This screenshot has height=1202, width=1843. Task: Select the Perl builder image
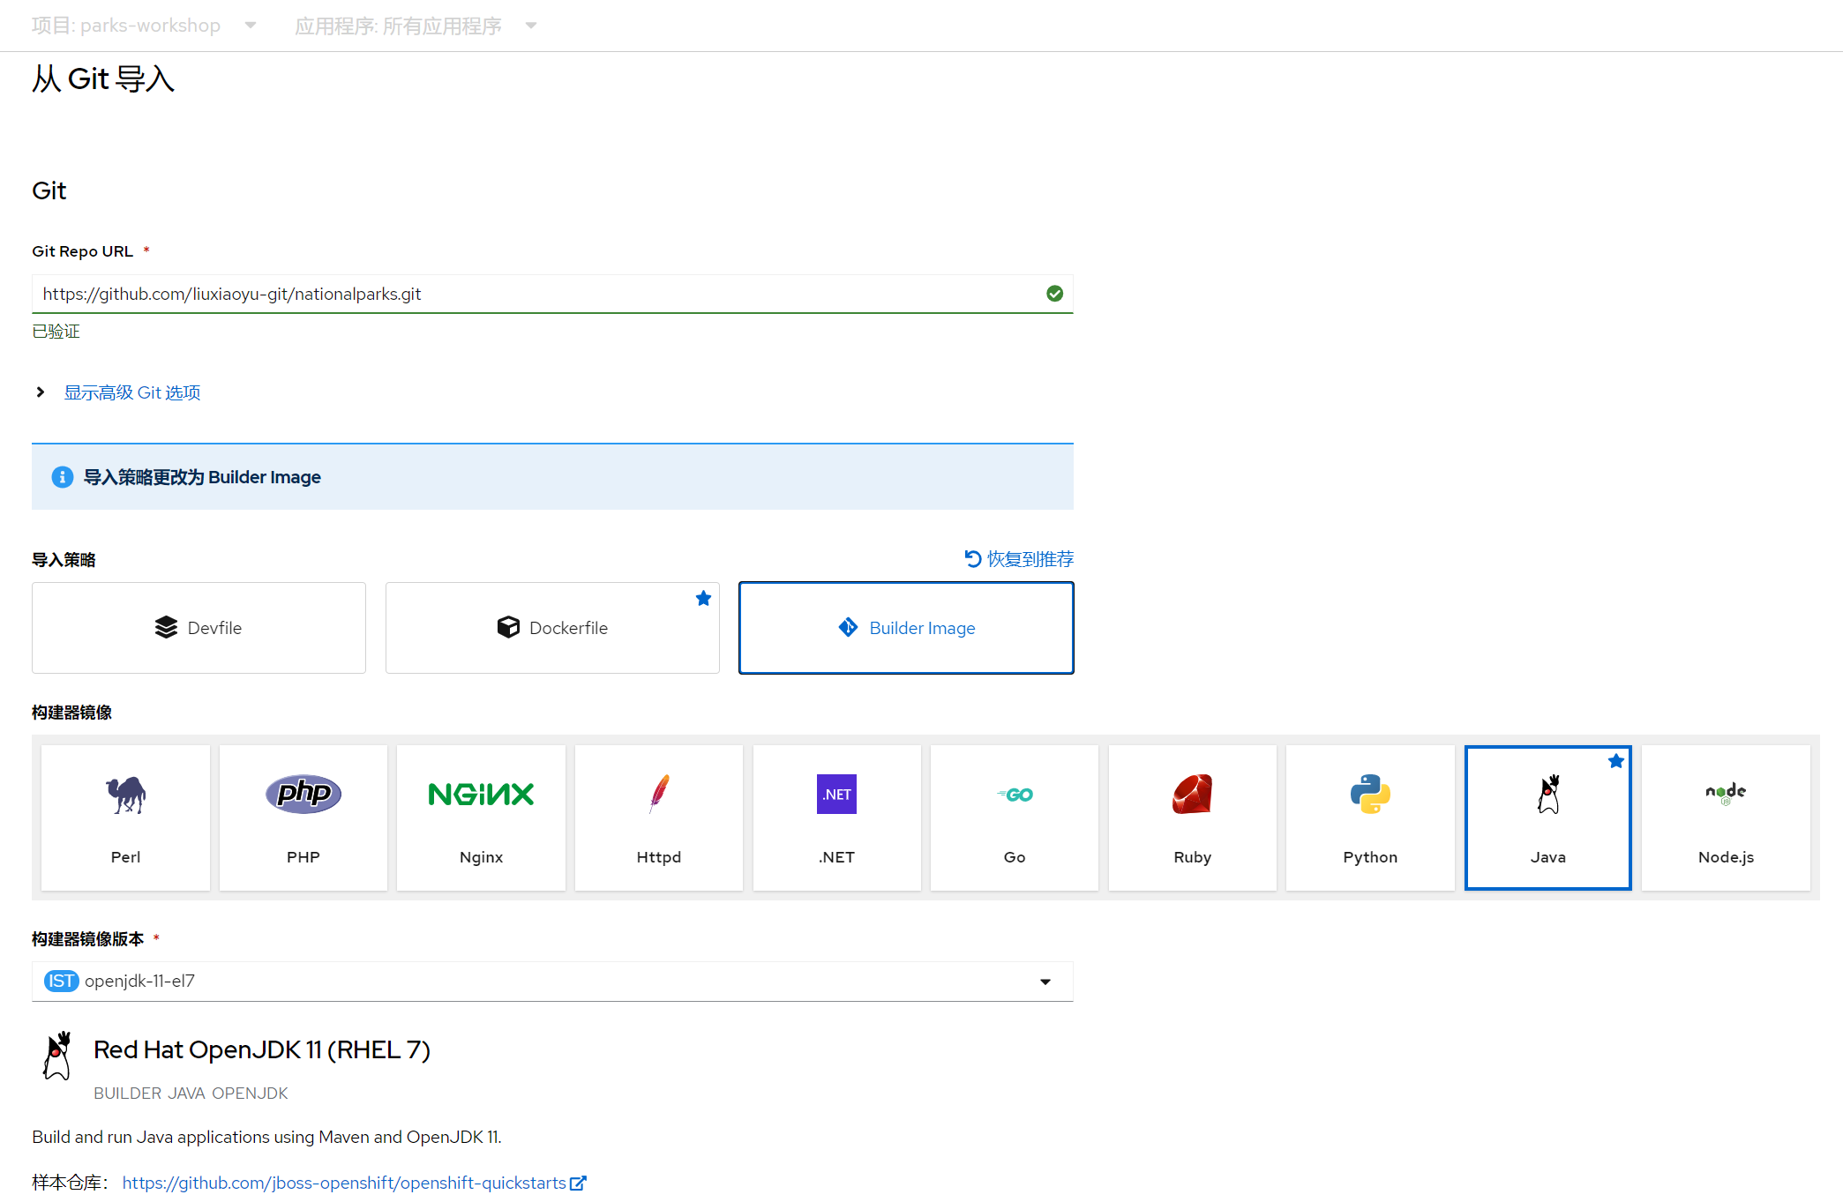pyautogui.click(x=124, y=818)
